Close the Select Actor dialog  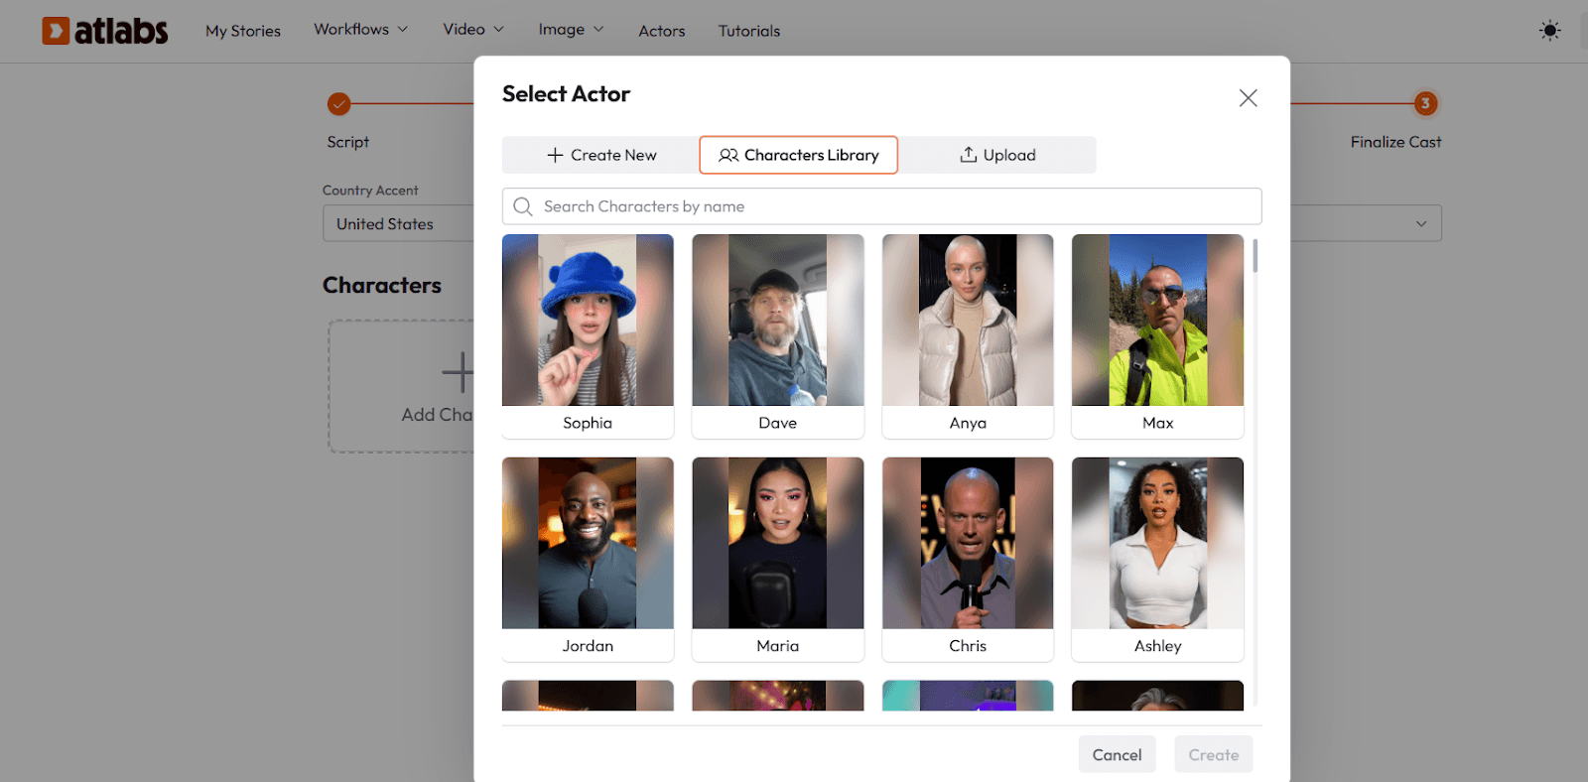click(1248, 97)
